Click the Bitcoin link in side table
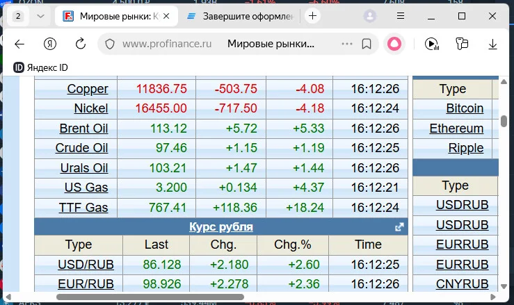The width and height of the screenshot is (514, 305). (x=465, y=108)
